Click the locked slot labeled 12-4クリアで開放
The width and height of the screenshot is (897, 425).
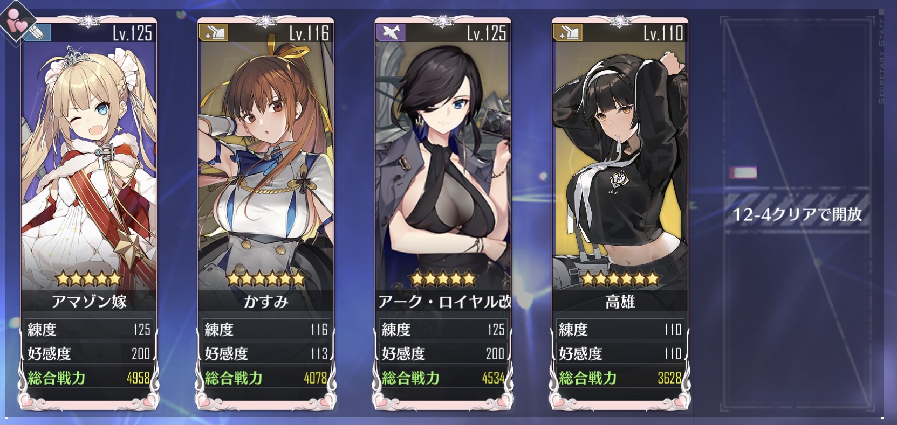coord(797,214)
